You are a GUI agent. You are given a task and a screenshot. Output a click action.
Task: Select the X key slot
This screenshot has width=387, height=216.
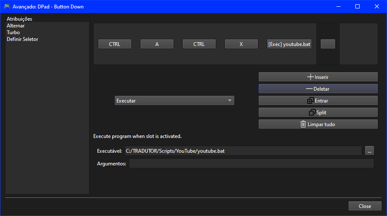[241, 44]
